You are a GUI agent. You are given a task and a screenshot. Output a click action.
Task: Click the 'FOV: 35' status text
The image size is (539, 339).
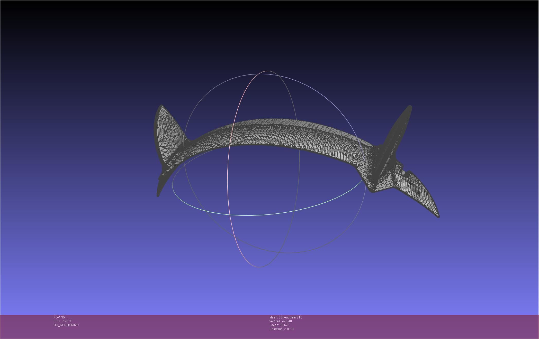pos(59,317)
